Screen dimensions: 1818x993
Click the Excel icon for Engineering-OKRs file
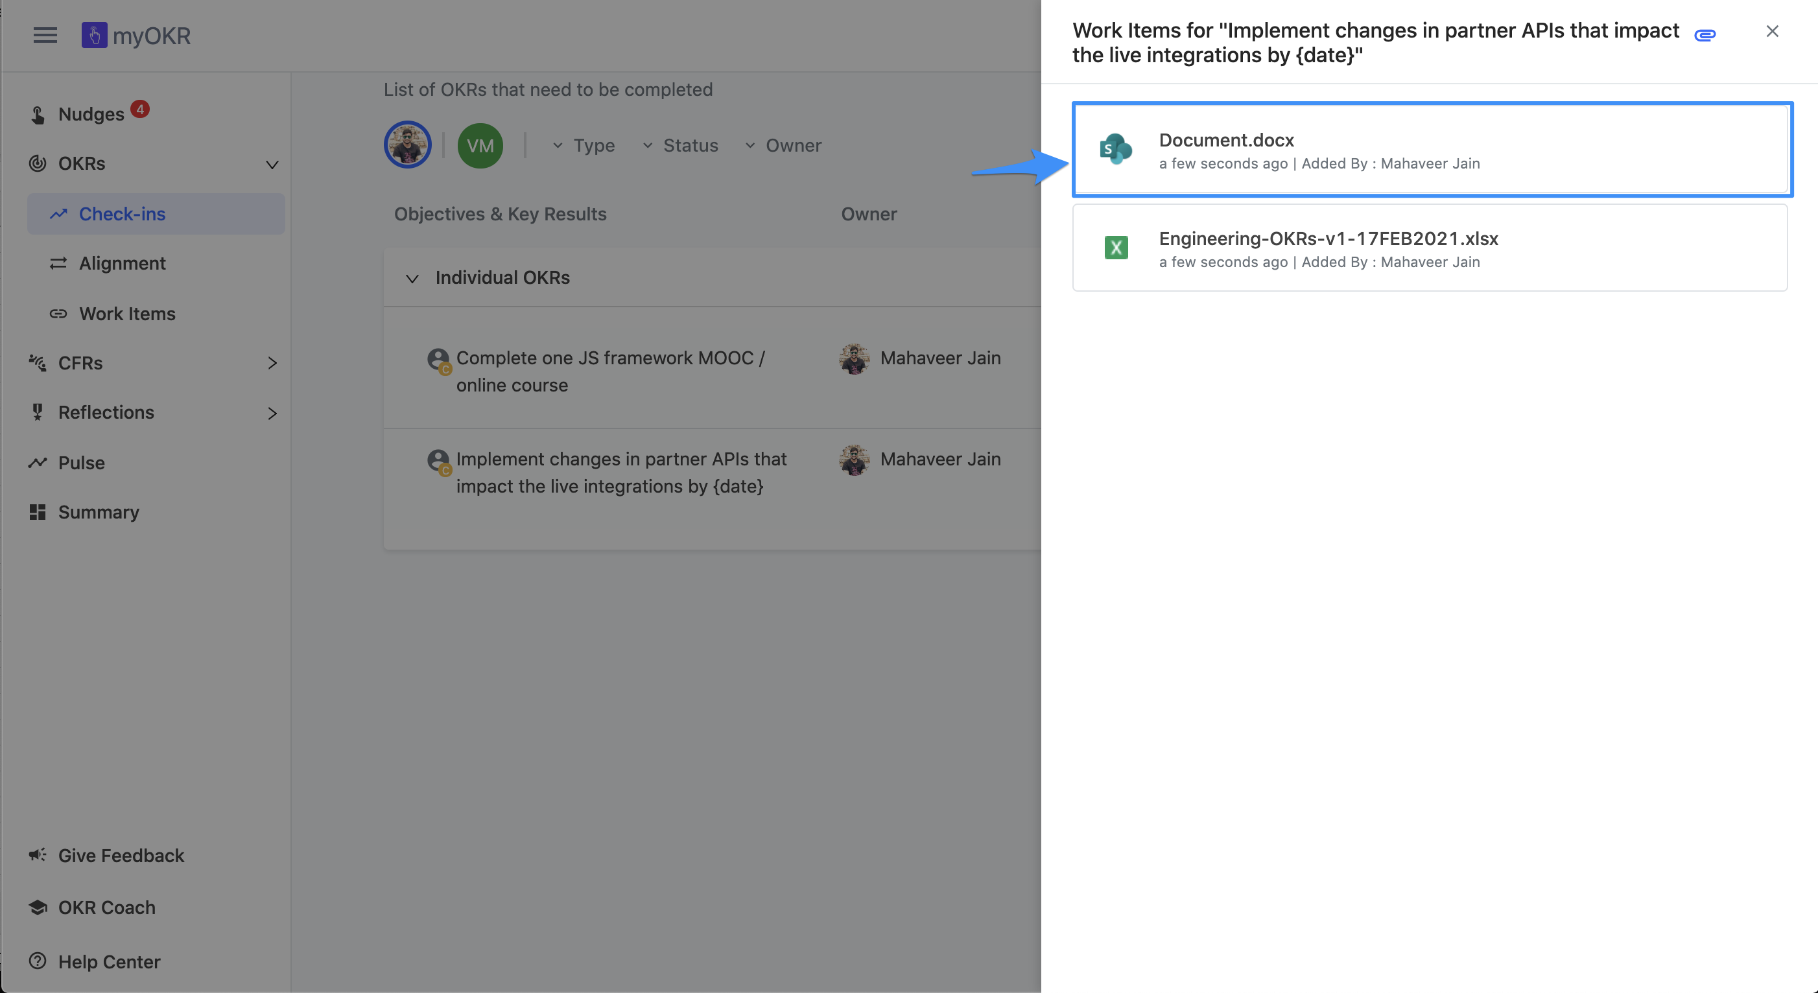tap(1116, 248)
